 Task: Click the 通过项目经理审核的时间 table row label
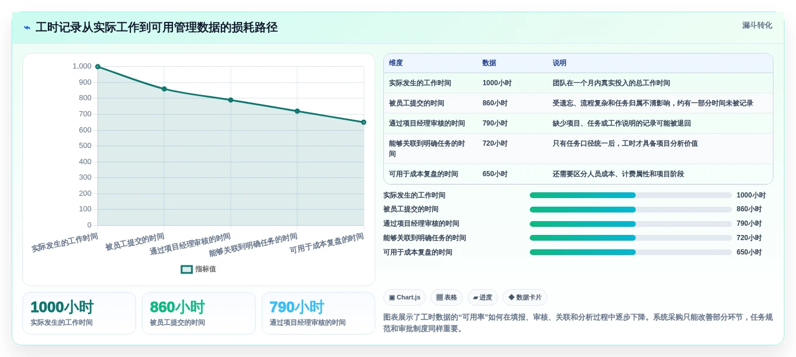click(427, 123)
